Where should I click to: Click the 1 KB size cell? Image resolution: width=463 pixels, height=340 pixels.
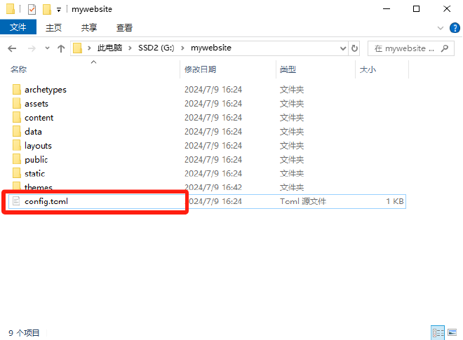coord(395,201)
